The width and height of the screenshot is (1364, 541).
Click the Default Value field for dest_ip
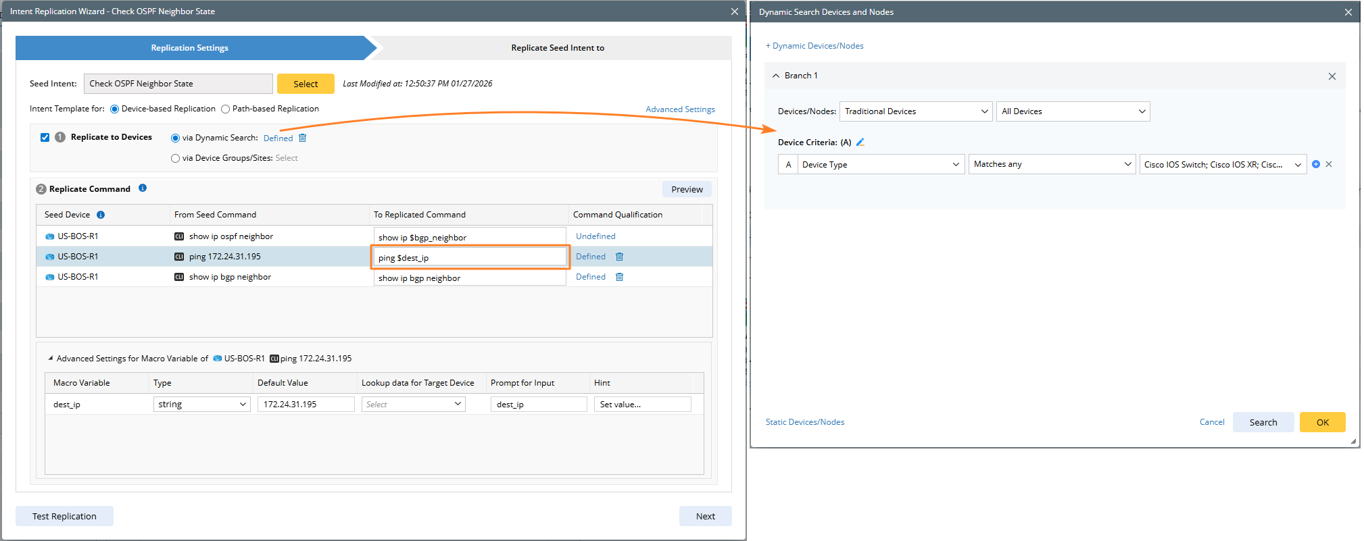(306, 404)
